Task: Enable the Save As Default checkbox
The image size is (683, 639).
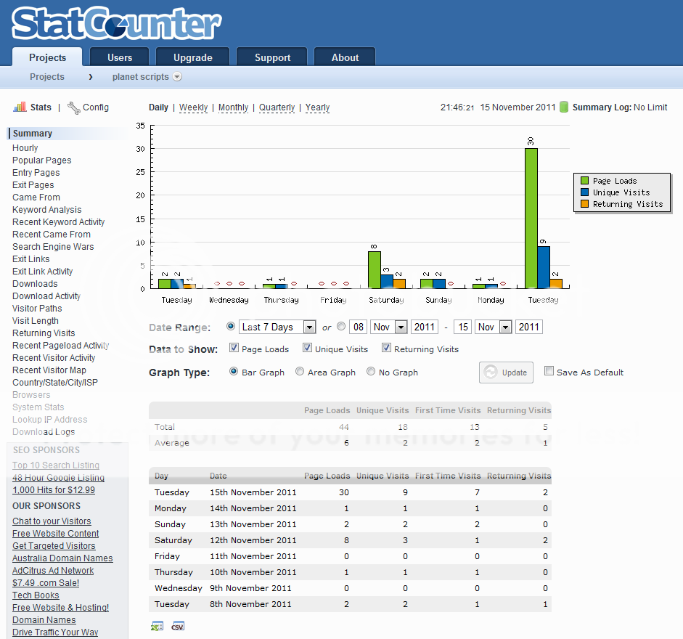Action: 549,371
